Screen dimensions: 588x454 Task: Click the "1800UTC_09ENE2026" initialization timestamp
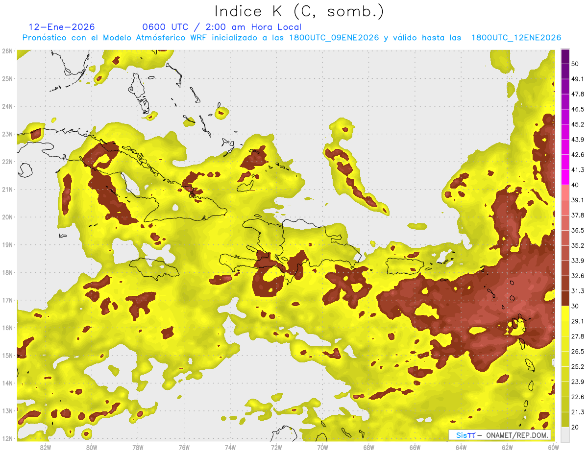click(x=334, y=38)
